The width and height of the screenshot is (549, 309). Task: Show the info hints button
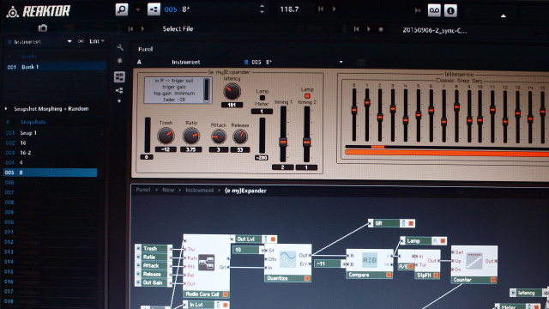click(450, 10)
